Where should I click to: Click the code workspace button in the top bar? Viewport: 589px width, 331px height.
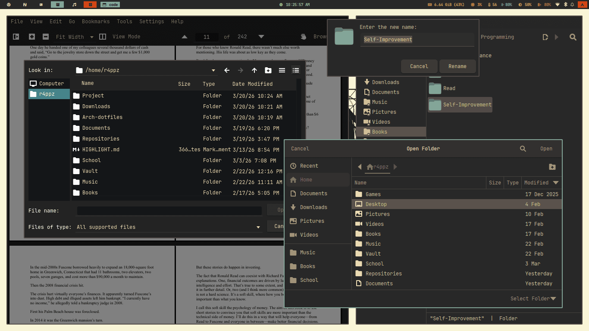pyautogui.click(x=110, y=4)
